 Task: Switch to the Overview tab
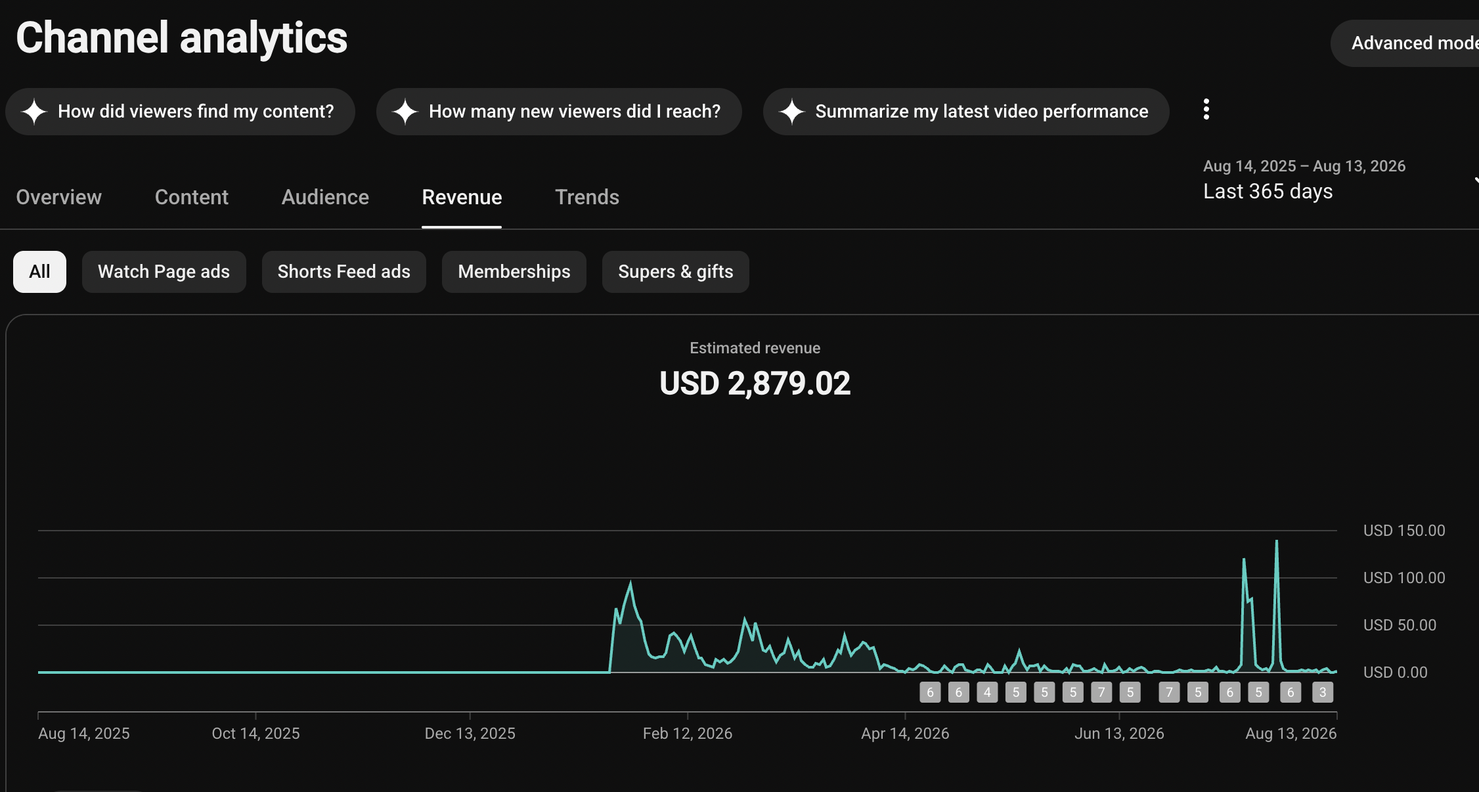point(59,197)
